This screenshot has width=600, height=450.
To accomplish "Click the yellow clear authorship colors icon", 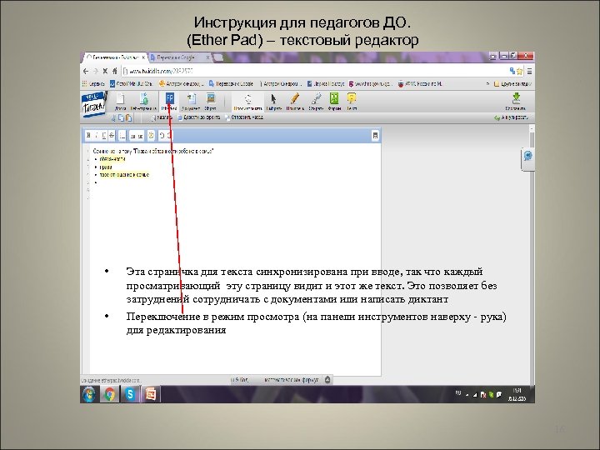I will (x=151, y=136).
